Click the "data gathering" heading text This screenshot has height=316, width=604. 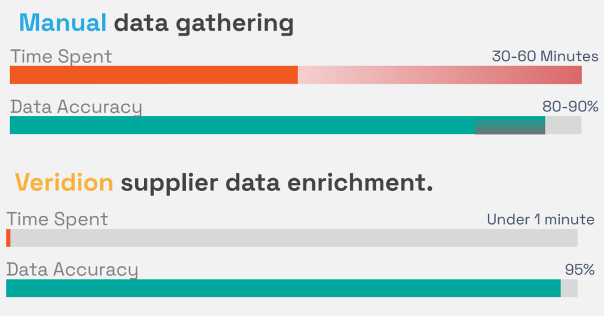point(203,24)
